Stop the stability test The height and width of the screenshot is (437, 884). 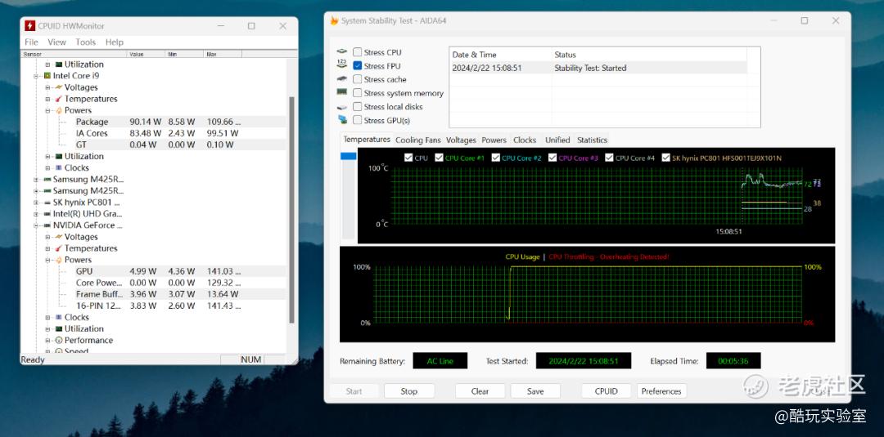[x=409, y=391]
